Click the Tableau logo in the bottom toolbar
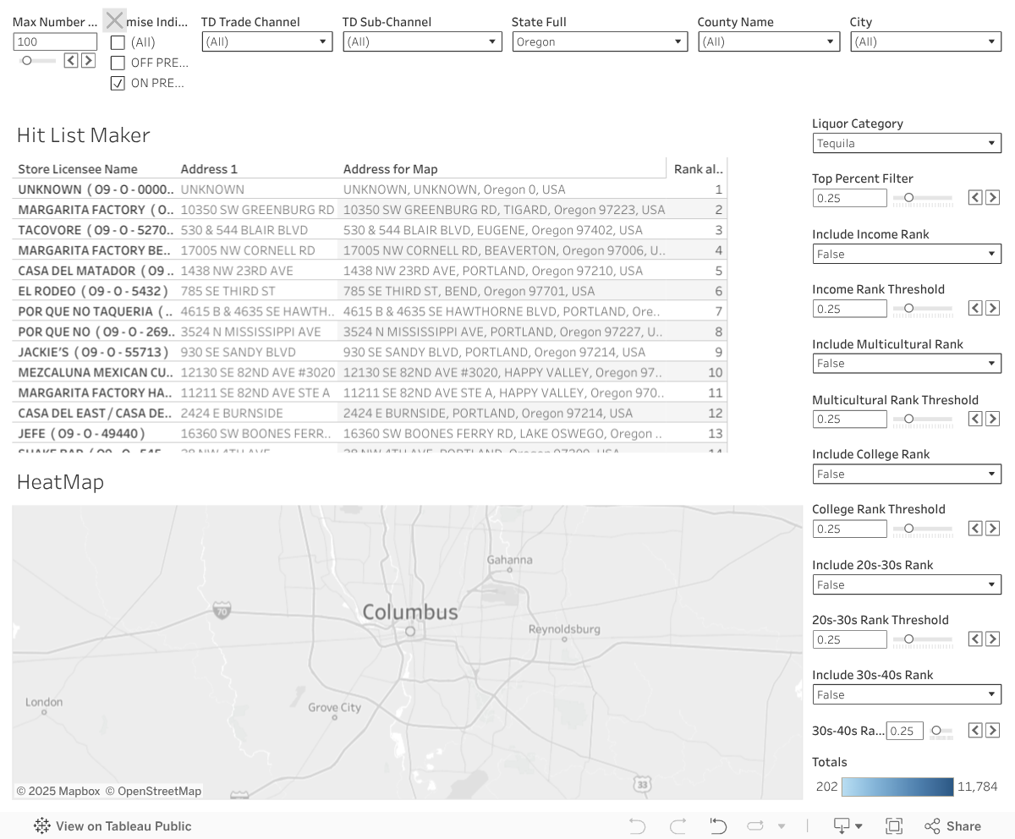1015x839 pixels. tap(41, 825)
